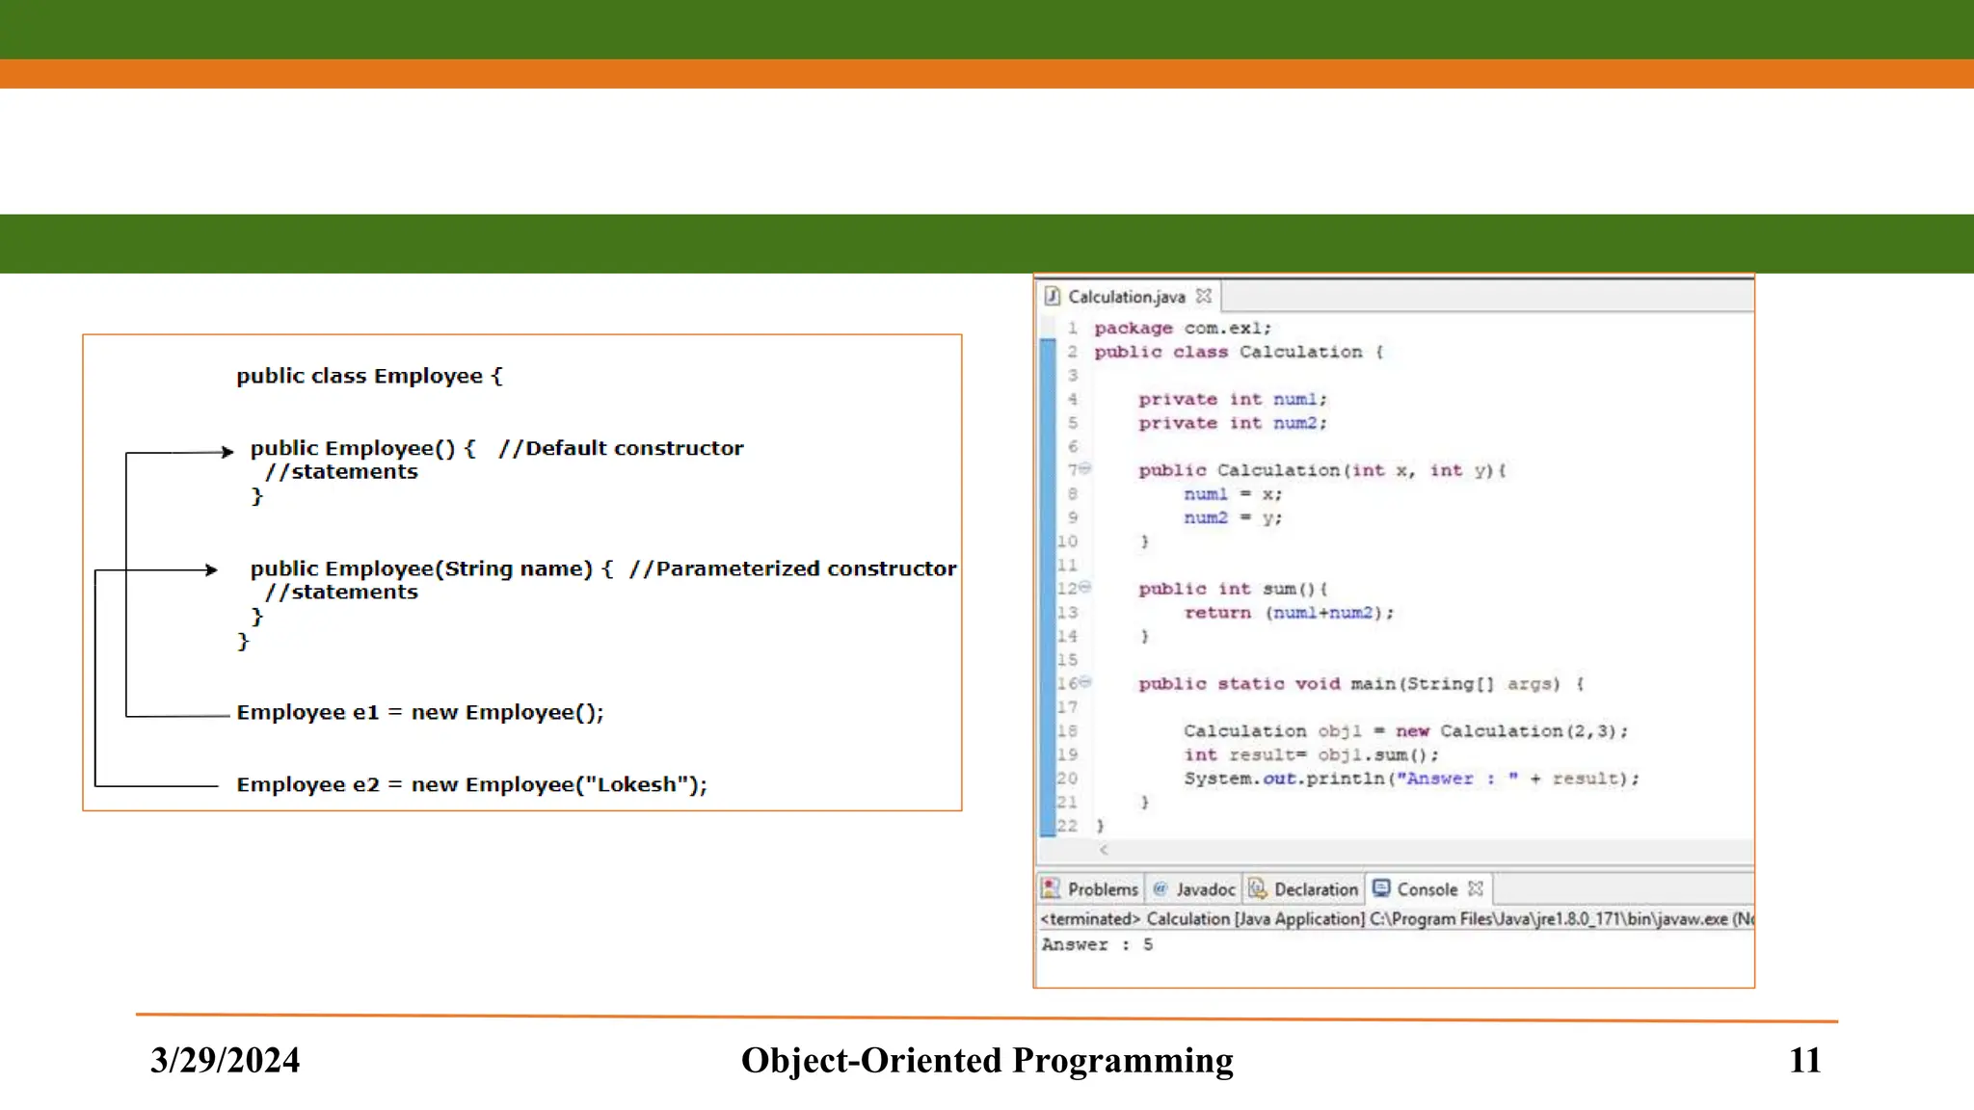Click the editor horizontal scrollbar left arrow
This screenshot has height=1110, width=1974.
click(1104, 850)
